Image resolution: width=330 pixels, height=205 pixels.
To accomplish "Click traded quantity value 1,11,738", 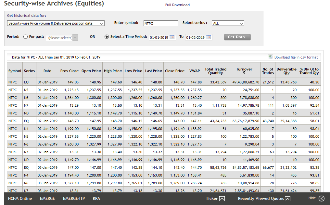I will (x=219, y=105).
